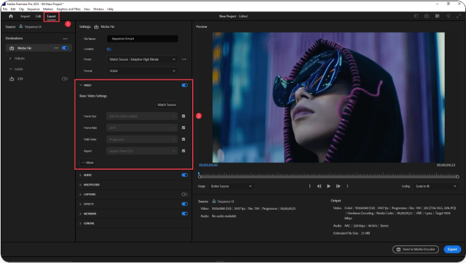
Task: Enable the FTP destination toggle
Action: (x=65, y=79)
